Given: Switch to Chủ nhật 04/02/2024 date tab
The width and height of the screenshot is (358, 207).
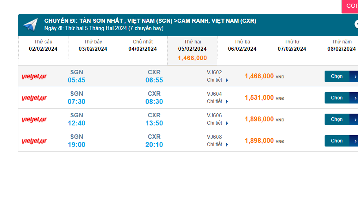Looking at the screenshot, I should [143, 45].
